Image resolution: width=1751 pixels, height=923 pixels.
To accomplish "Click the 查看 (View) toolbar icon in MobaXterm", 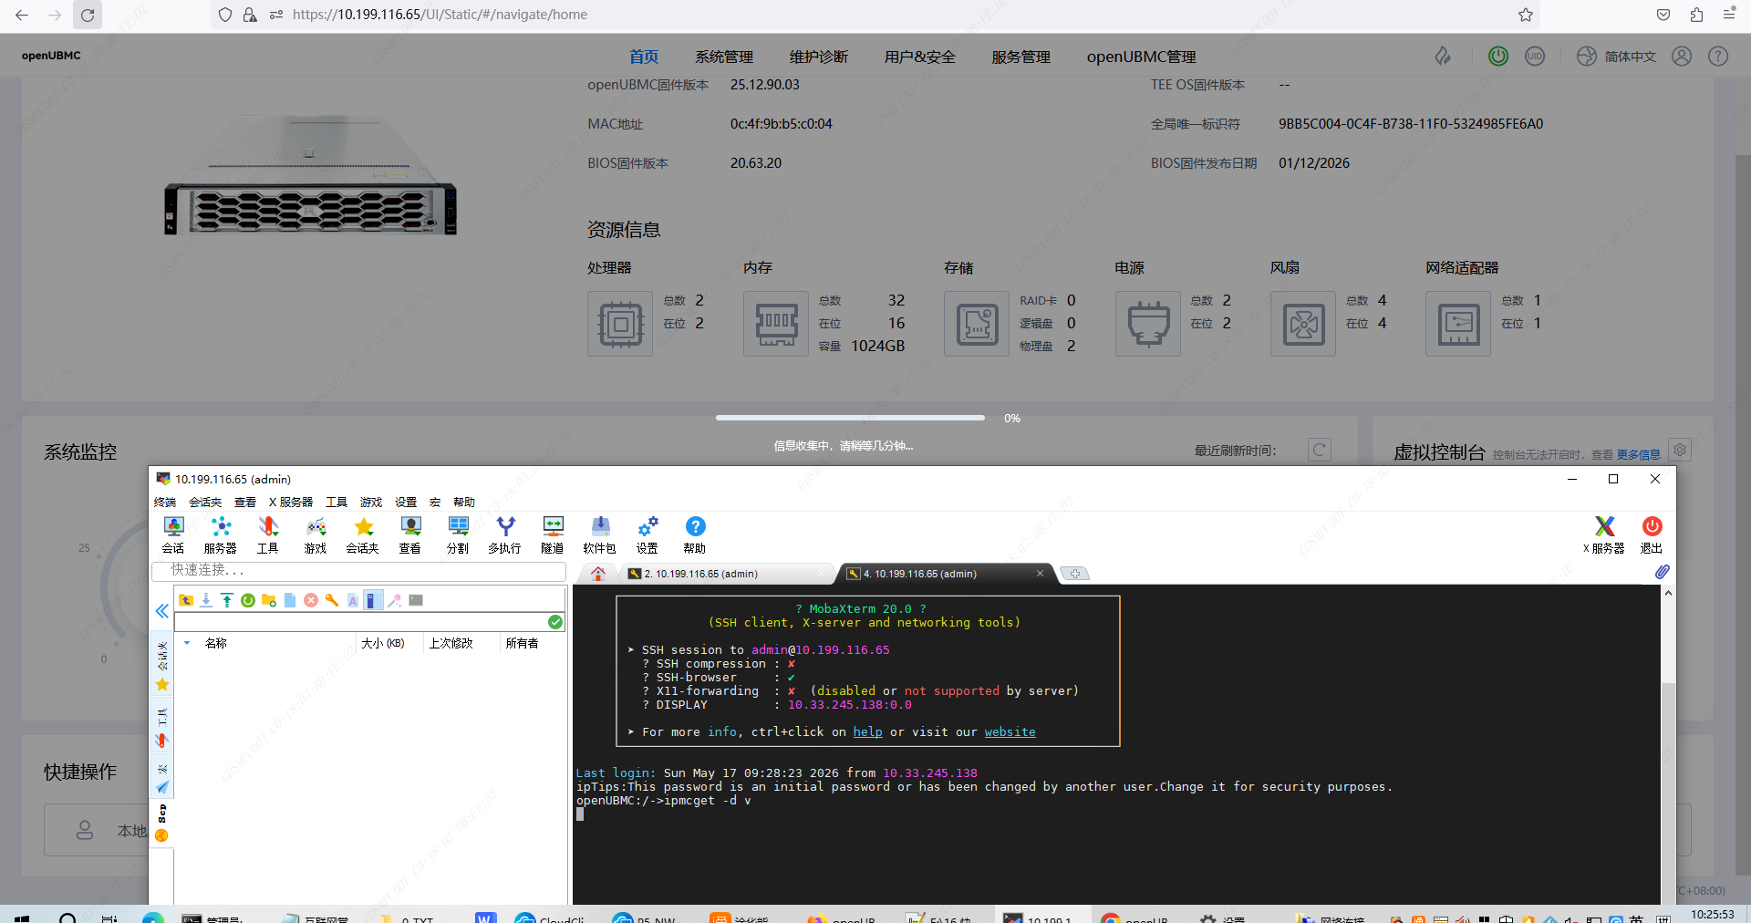I will click(x=410, y=534).
